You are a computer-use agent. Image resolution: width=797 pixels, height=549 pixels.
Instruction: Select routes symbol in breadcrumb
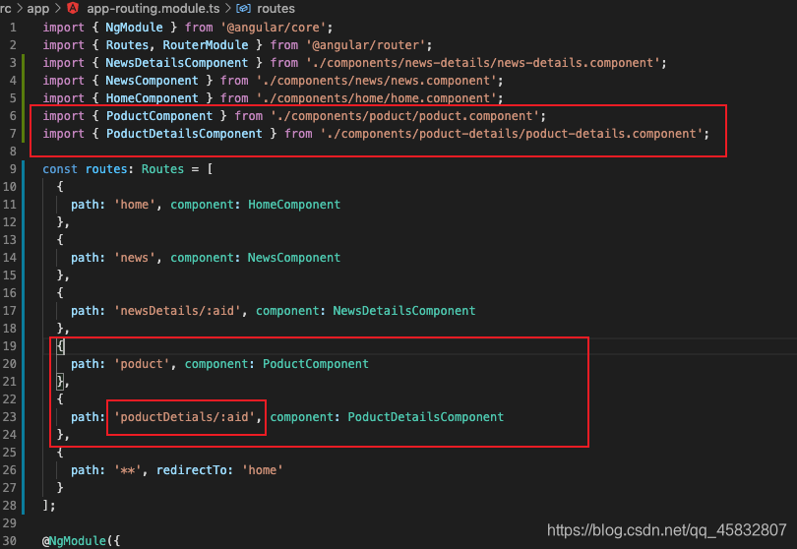(276, 9)
